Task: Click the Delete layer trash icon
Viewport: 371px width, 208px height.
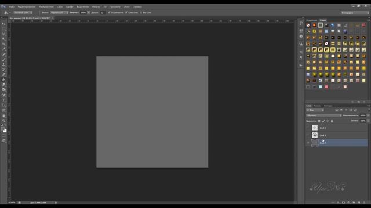Action: [364, 202]
